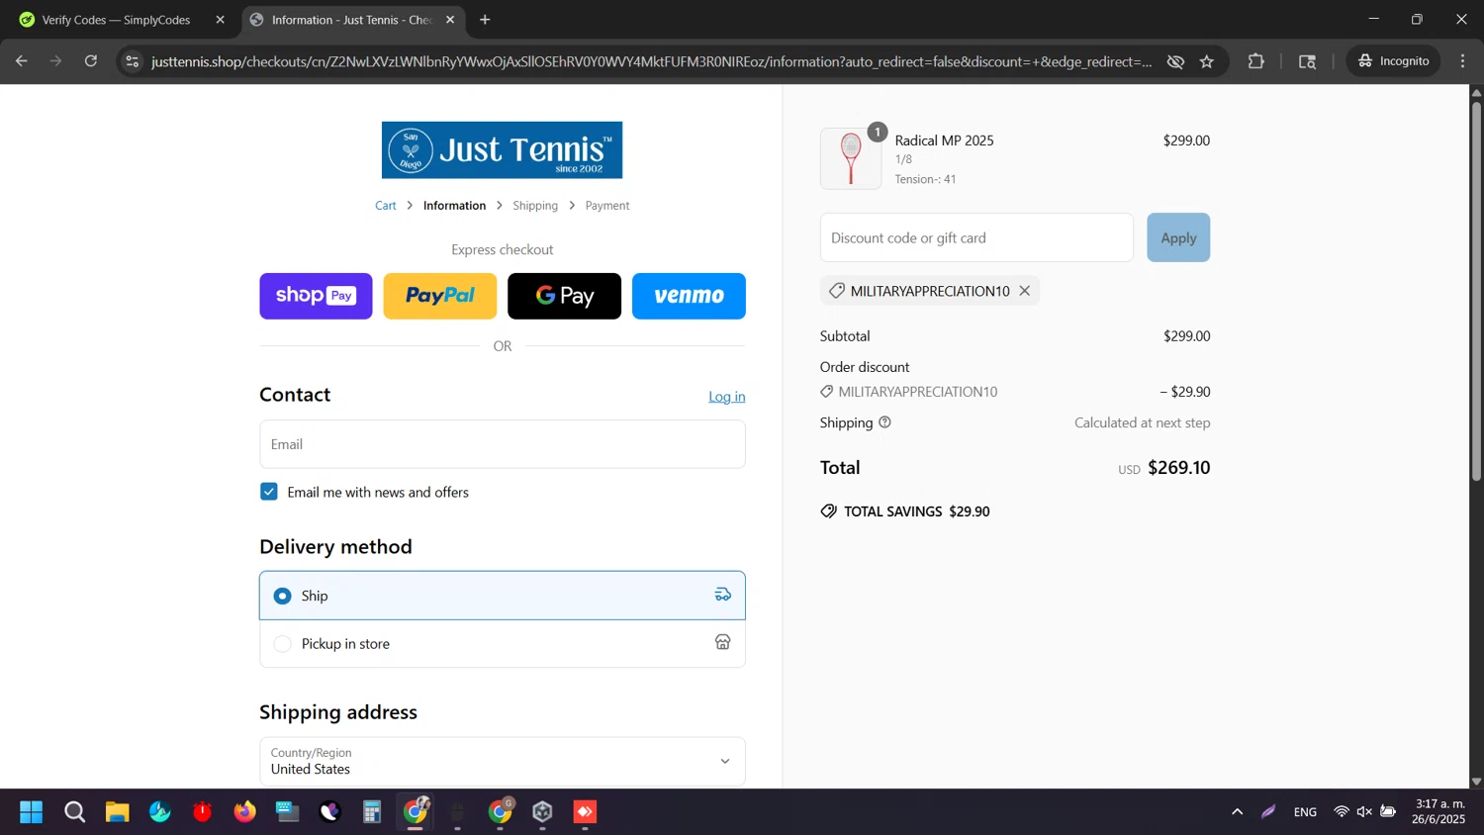Click the Radical MP 2025 racket thumbnail

click(x=851, y=158)
